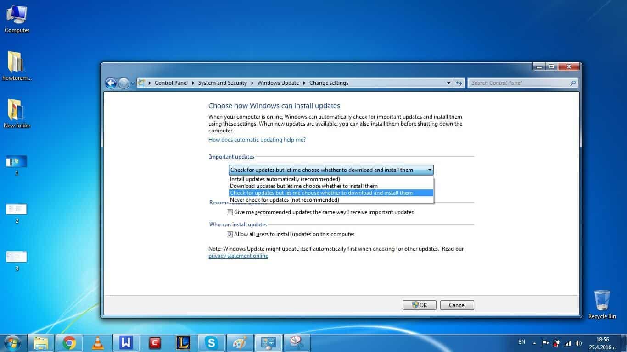Launch VLC media player from the taskbar
627x352 pixels.
tap(98, 342)
